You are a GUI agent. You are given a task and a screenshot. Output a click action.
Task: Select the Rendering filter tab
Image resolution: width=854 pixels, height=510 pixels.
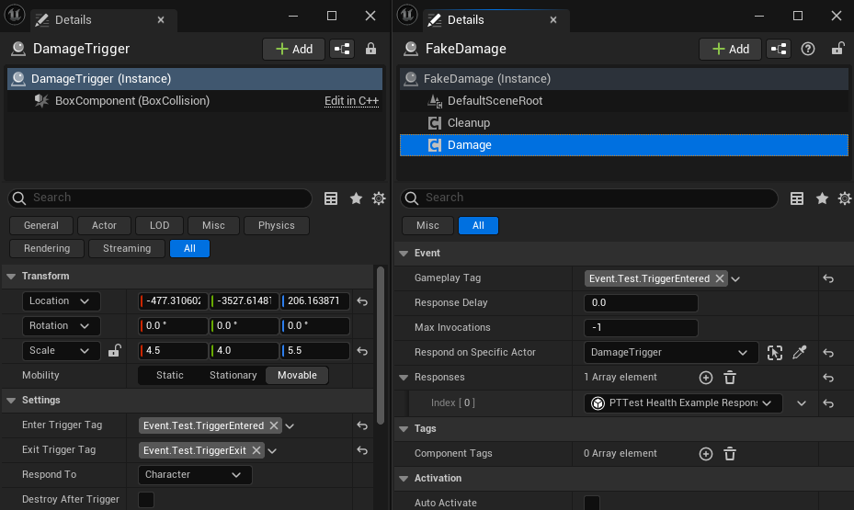(x=47, y=248)
